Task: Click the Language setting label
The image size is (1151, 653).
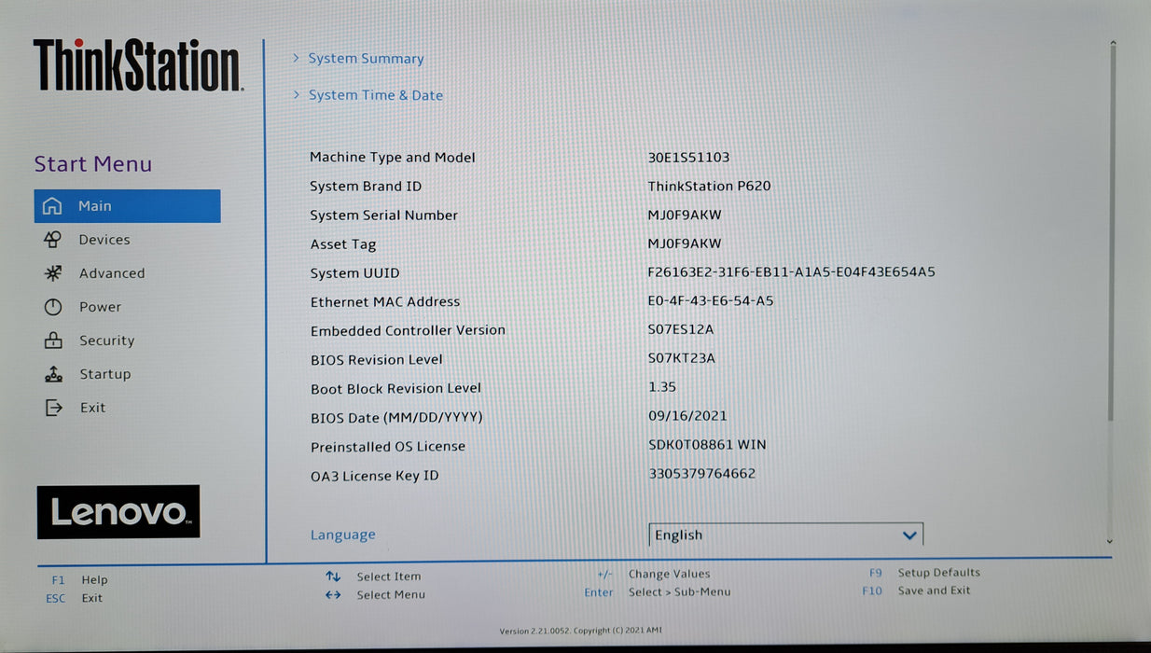Action: click(x=342, y=535)
